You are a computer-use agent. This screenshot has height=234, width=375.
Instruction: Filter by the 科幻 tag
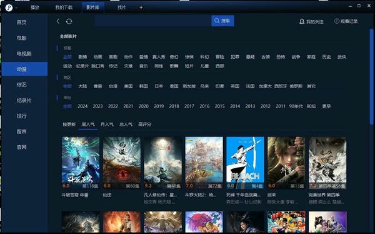pyautogui.click(x=204, y=57)
